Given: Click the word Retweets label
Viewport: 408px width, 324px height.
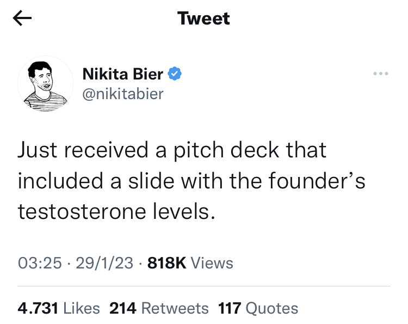Looking at the screenshot, I should (175, 308).
